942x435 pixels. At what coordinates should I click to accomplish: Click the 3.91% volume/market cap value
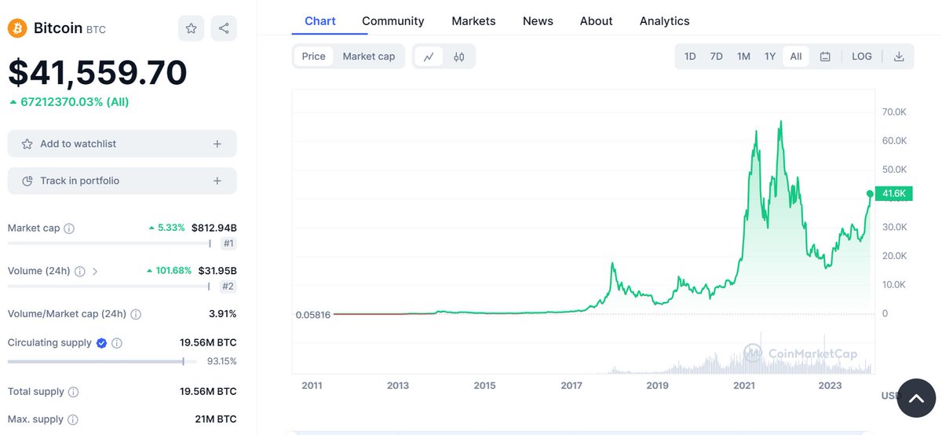pyautogui.click(x=223, y=314)
